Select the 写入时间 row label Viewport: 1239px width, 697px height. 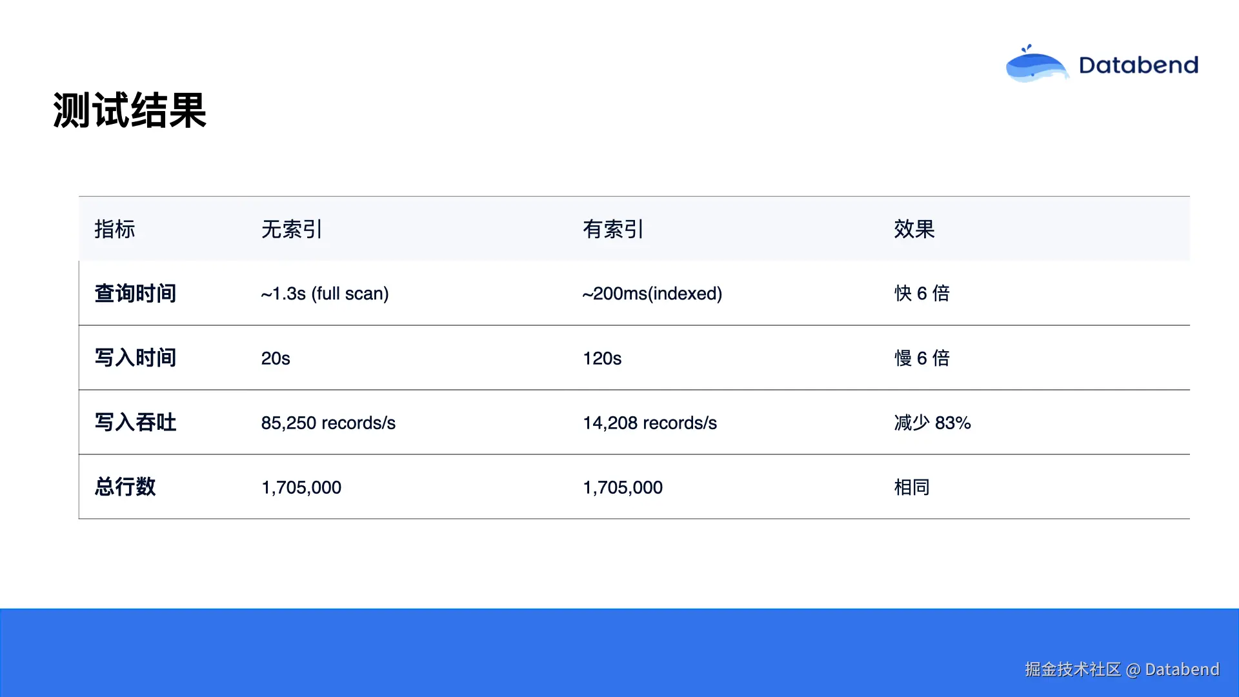[136, 358]
